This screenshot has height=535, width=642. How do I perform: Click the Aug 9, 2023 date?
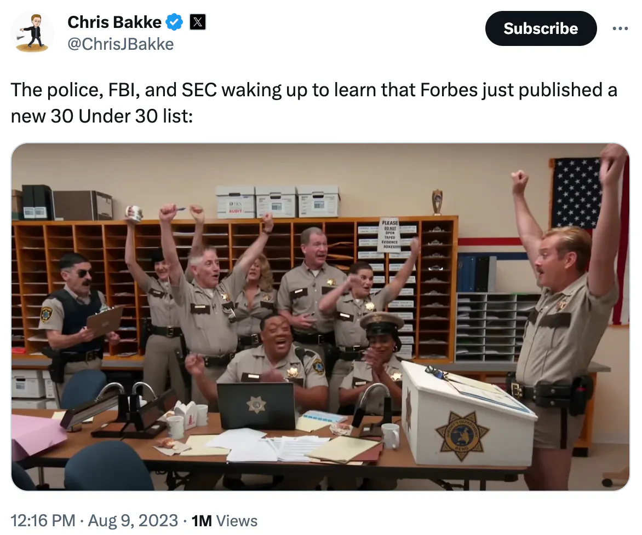[133, 521]
